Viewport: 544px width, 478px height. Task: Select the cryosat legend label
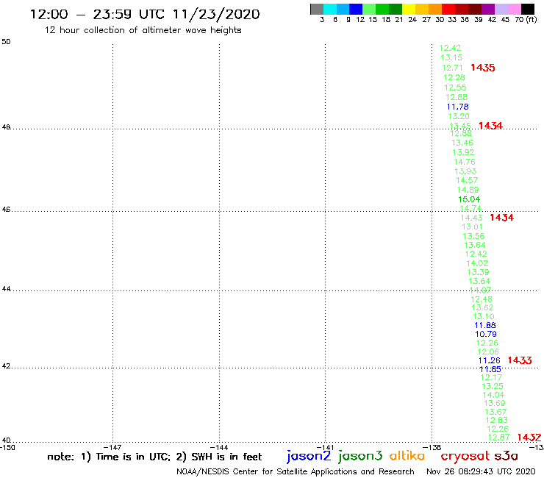tap(465, 457)
